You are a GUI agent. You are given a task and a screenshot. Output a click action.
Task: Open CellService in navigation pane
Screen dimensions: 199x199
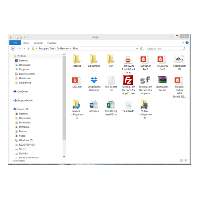click(25, 83)
